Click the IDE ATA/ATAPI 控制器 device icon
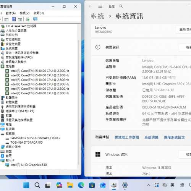 (3, 26)
